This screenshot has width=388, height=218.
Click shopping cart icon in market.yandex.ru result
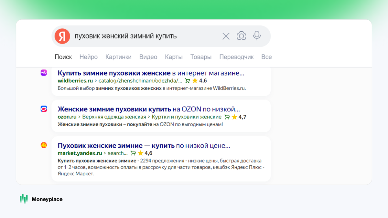pyautogui.click(x=133, y=153)
